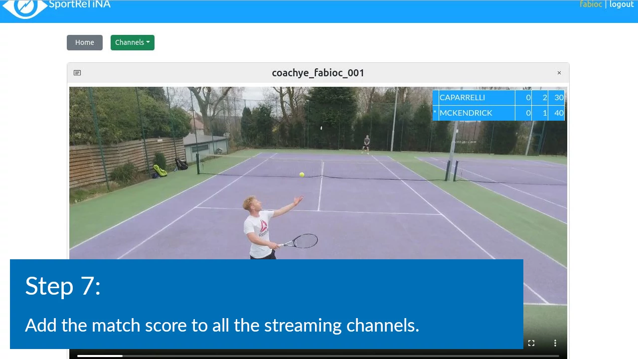Image resolution: width=638 pixels, height=359 pixels.
Task: Click the caption icon beside the channel title
Action: [x=77, y=73]
